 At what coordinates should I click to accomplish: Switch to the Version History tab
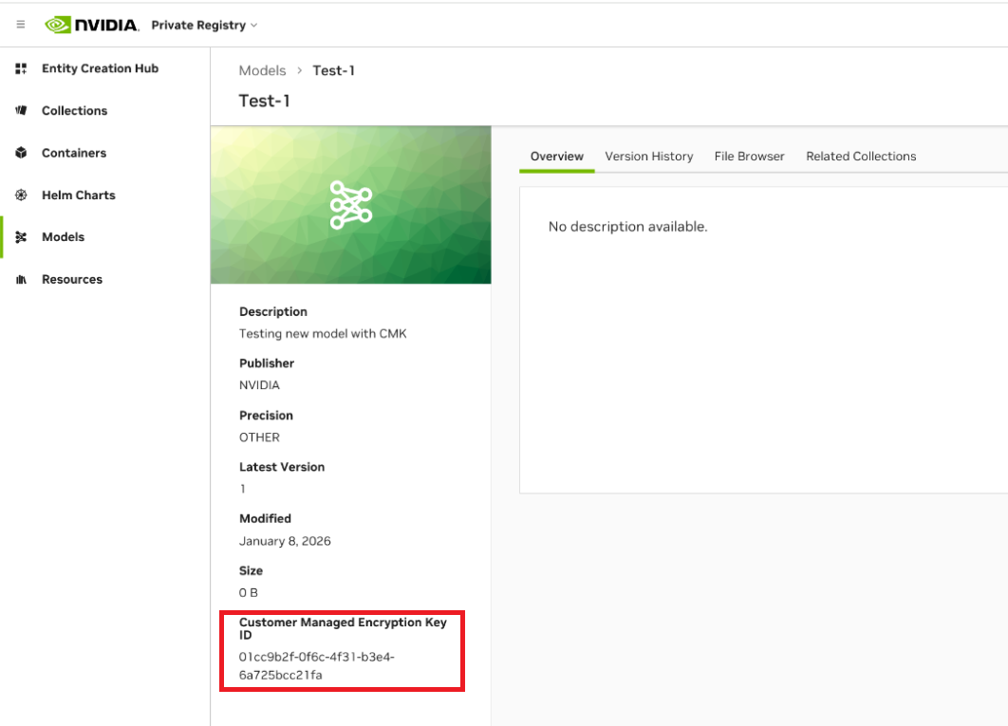pyautogui.click(x=649, y=156)
